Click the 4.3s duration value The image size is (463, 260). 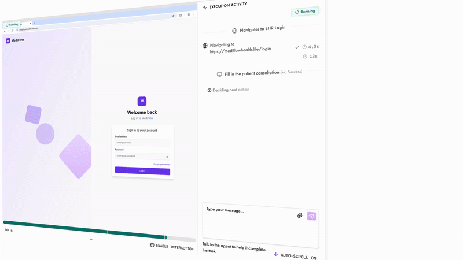tap(314, 47)
